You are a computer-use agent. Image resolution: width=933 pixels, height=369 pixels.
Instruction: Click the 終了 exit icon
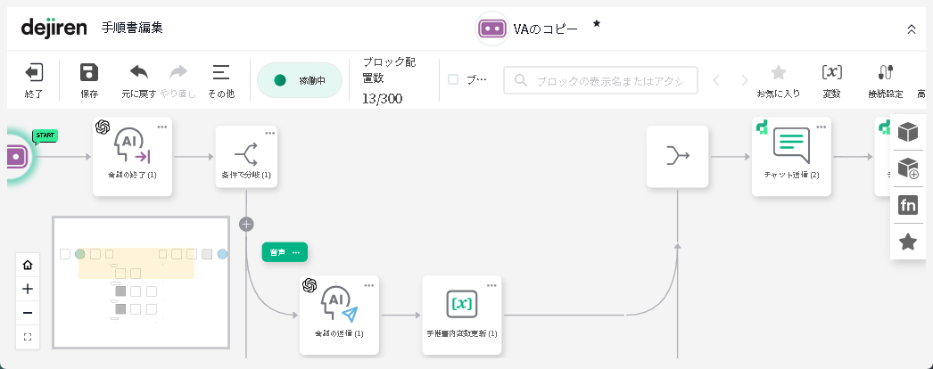(33, 73)
